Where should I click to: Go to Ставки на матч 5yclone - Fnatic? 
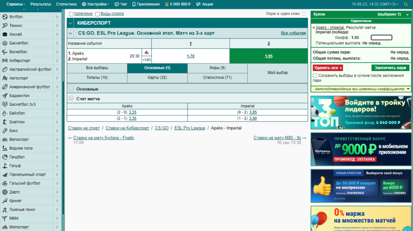point(104,138)
